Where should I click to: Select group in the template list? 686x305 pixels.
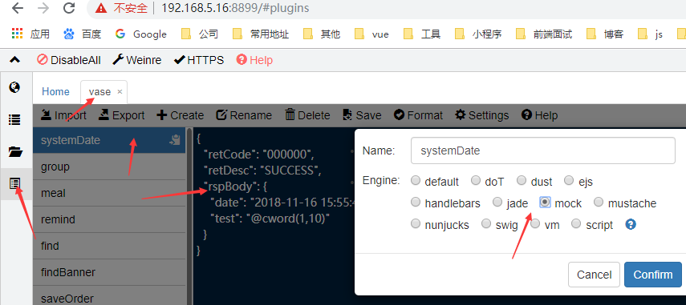tap(109, 167)
